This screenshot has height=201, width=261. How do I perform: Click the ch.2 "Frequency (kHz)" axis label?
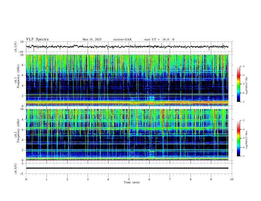point(18,131)
